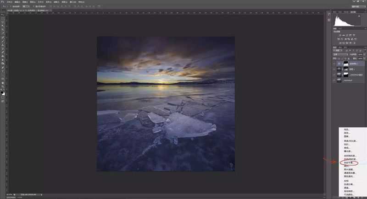Open the 图像 (Image) menu in menu bar
The width and height of the screenshot is (367, 199).
click(x=25, y=2)
